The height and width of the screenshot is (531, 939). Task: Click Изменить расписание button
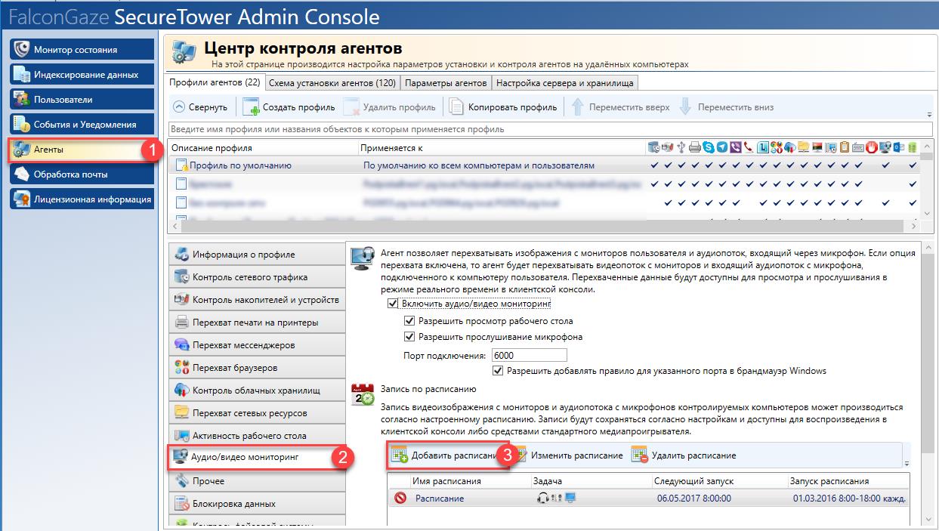(x=569, y=455)
